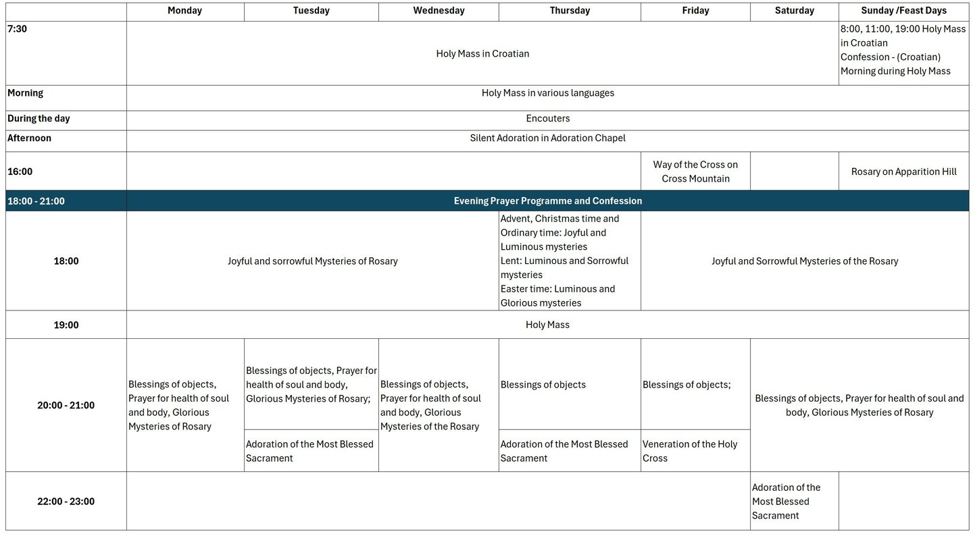Click Monday–Wednesday 'Joyful and sorrowful Mysteries of Rosary'
The width and height of the screenshot is (973, 534).
point(313,261)
